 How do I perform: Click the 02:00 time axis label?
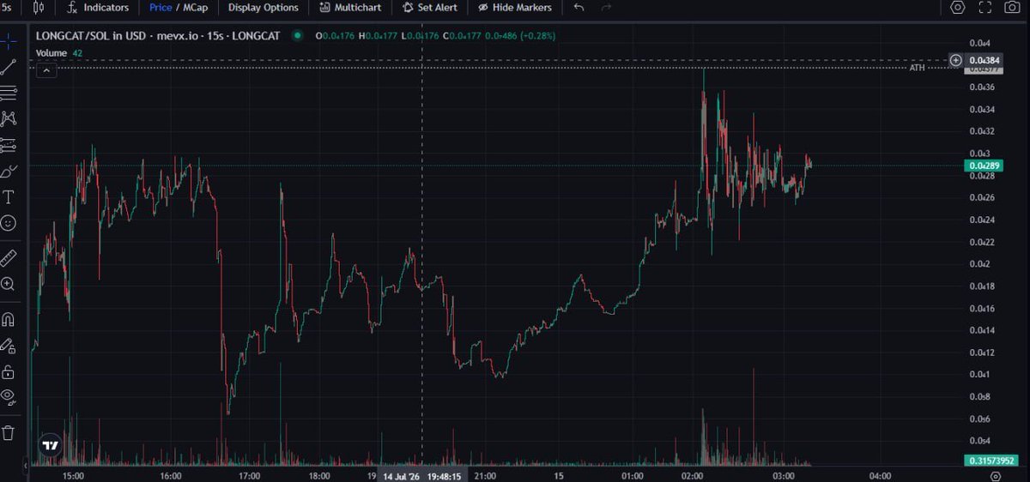click(692, 475)
